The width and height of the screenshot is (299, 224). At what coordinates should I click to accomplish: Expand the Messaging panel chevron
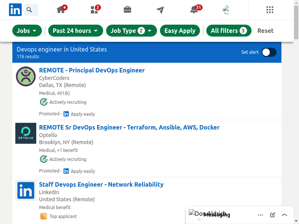[284, 215]
